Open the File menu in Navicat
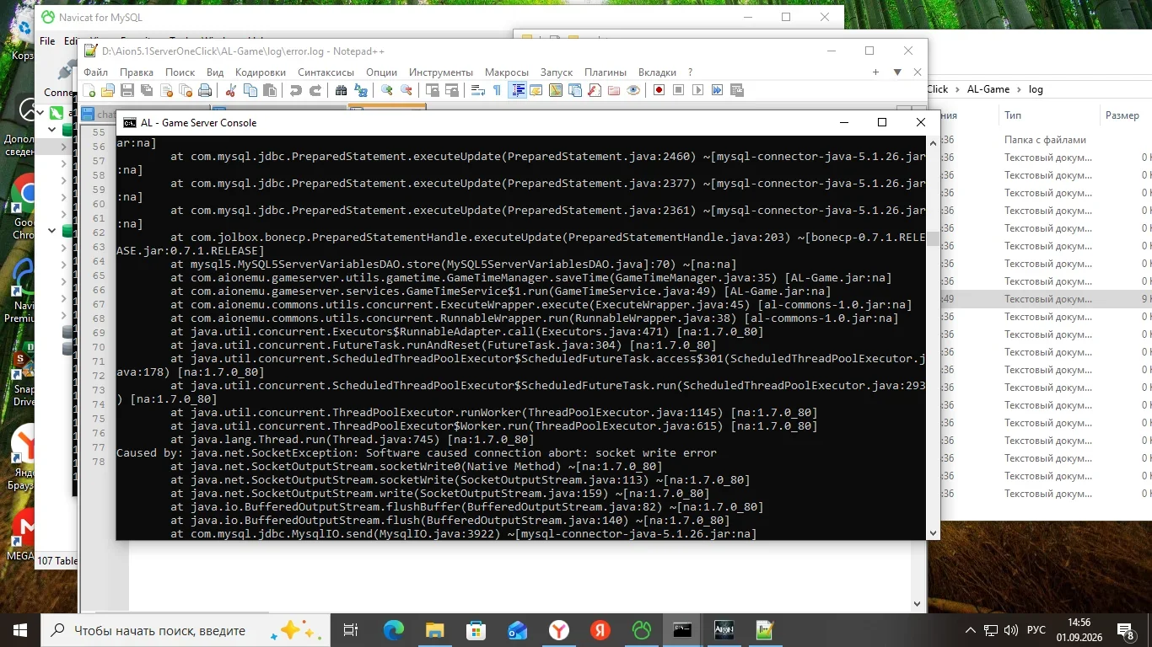 (47, 40)
